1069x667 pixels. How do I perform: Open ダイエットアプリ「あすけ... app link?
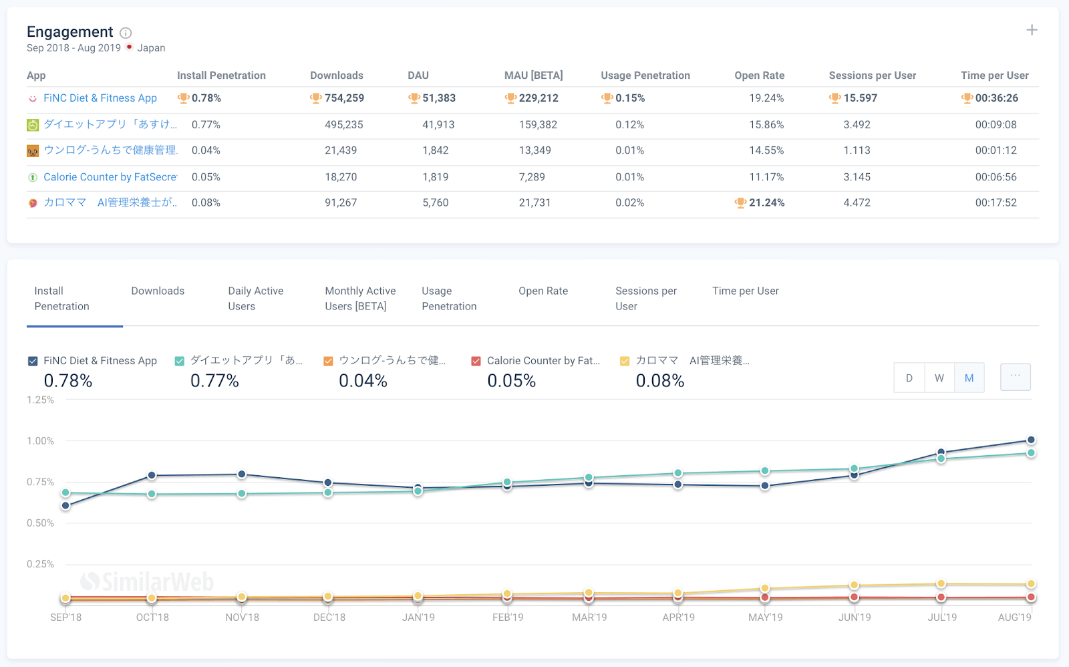click(x=110, y=124)
